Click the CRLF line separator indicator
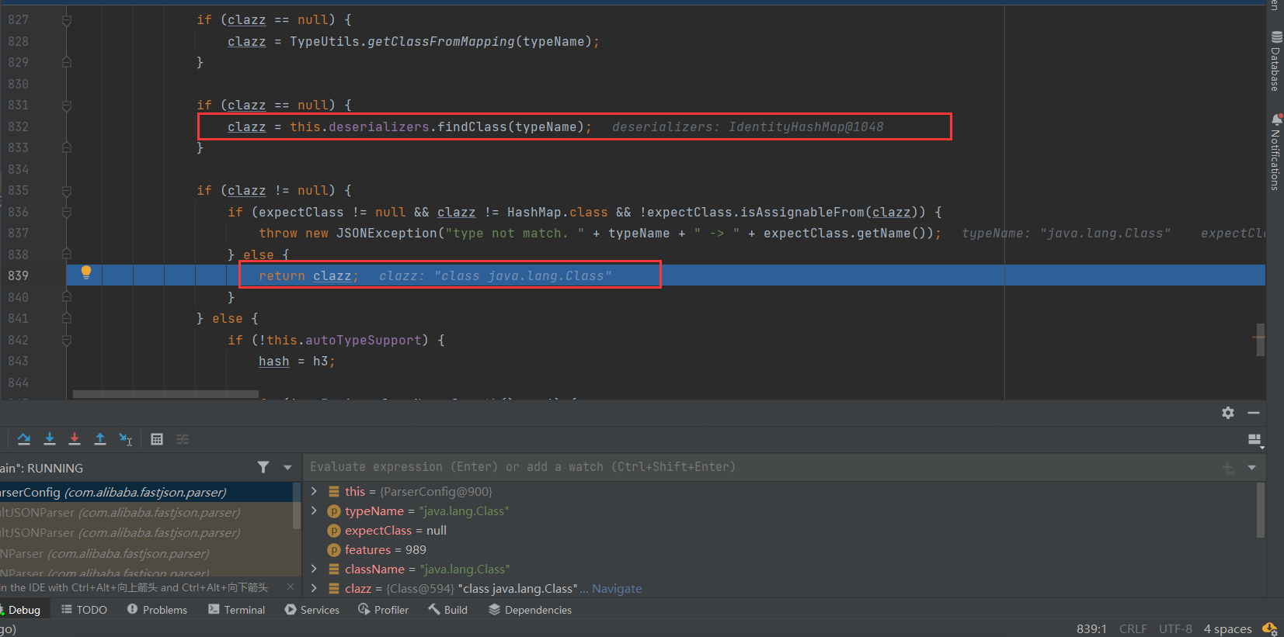Viewport: 1284px width, 637px height. click(x=1133, y=628)
